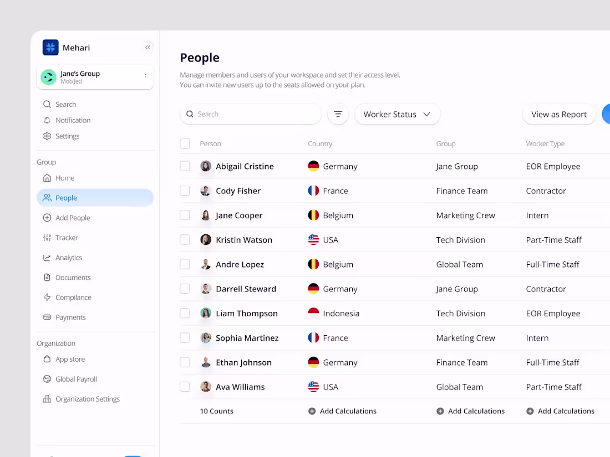This screenshot has width=610, height=457.
Task: Open Notification settings from sidebar
Action: click(72, 120)
